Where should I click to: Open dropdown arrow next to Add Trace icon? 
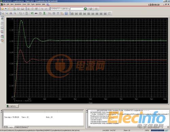coord(23,13)
